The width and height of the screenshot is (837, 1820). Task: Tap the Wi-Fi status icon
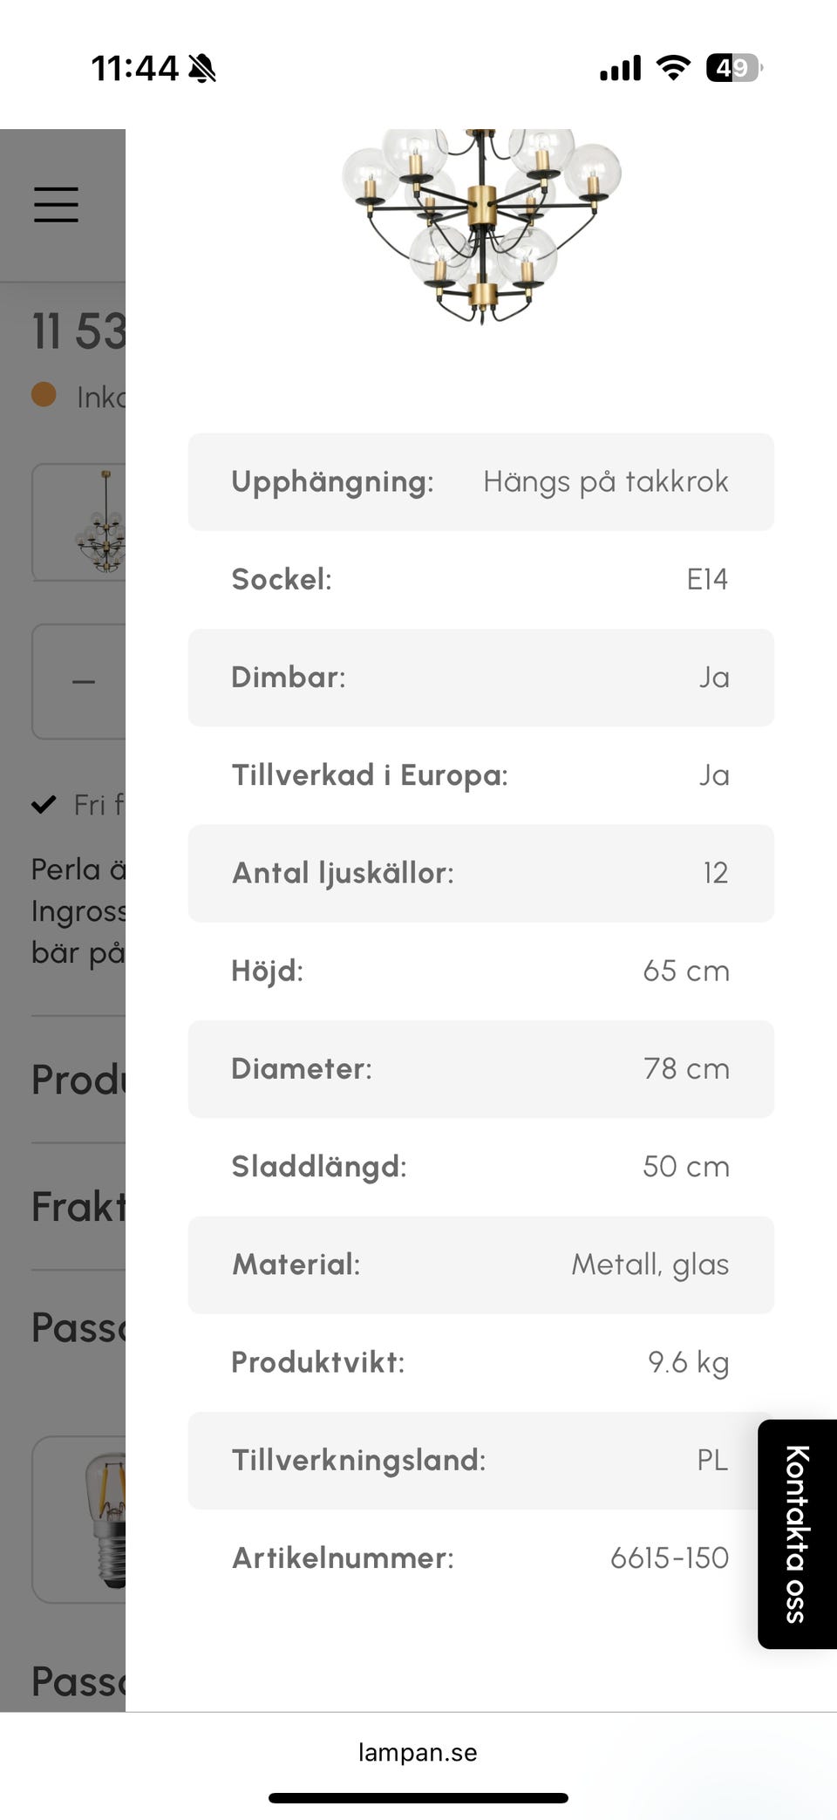tap(672, 67)
